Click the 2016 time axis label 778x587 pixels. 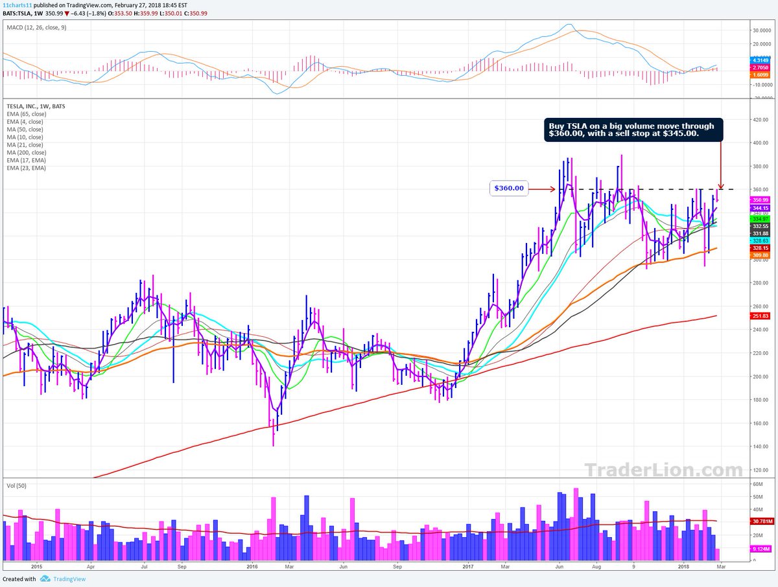[253, 566]
